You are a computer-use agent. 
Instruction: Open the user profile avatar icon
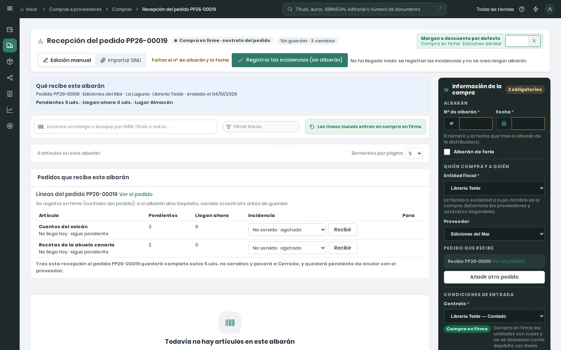550,9
